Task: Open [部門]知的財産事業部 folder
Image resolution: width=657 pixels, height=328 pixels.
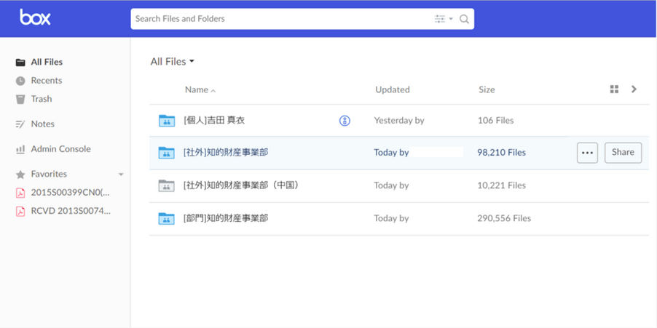Action: [x=226, y=218]
